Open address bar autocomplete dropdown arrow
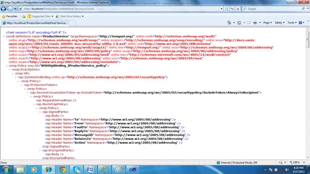The width and height of the screenshot is (310, 174). pyautogui.click(x=221, y=9)
